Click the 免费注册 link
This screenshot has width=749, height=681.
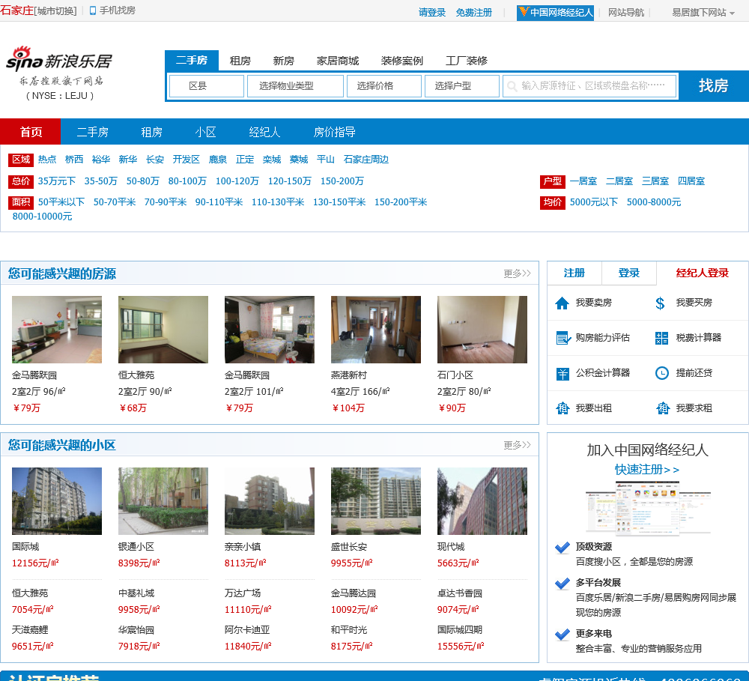[x=473, y=13]
